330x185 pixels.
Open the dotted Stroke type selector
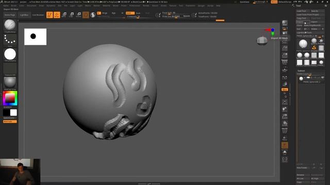[10, 40]
